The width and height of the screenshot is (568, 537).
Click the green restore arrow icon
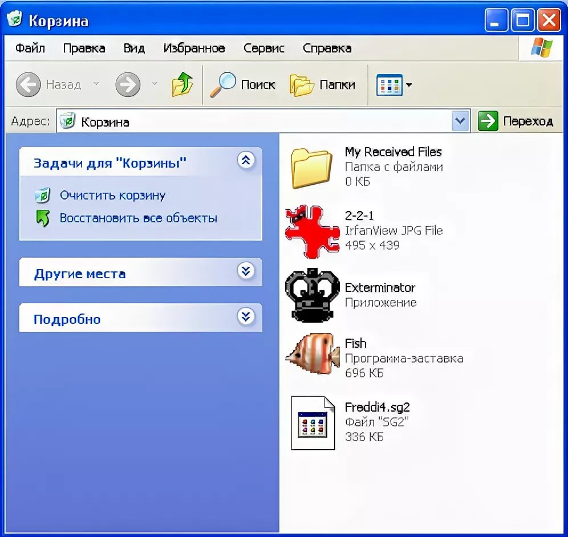click(x=43, y=218)
